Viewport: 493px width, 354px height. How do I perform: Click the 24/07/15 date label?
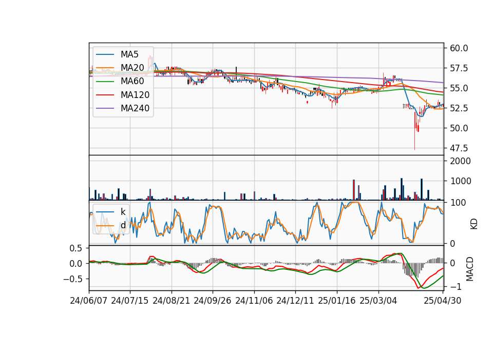[130, 301]
